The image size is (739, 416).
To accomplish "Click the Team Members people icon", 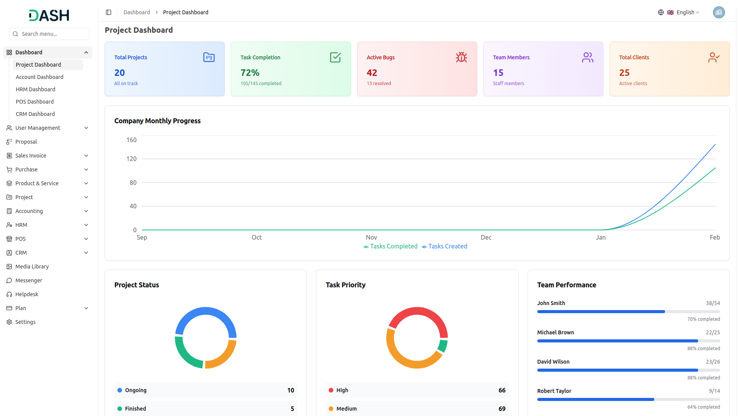I will point(587,57).
